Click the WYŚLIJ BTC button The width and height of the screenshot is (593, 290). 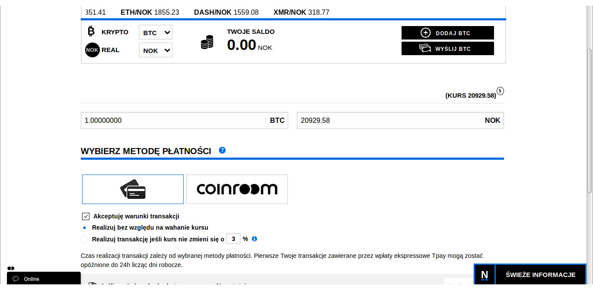448,49
